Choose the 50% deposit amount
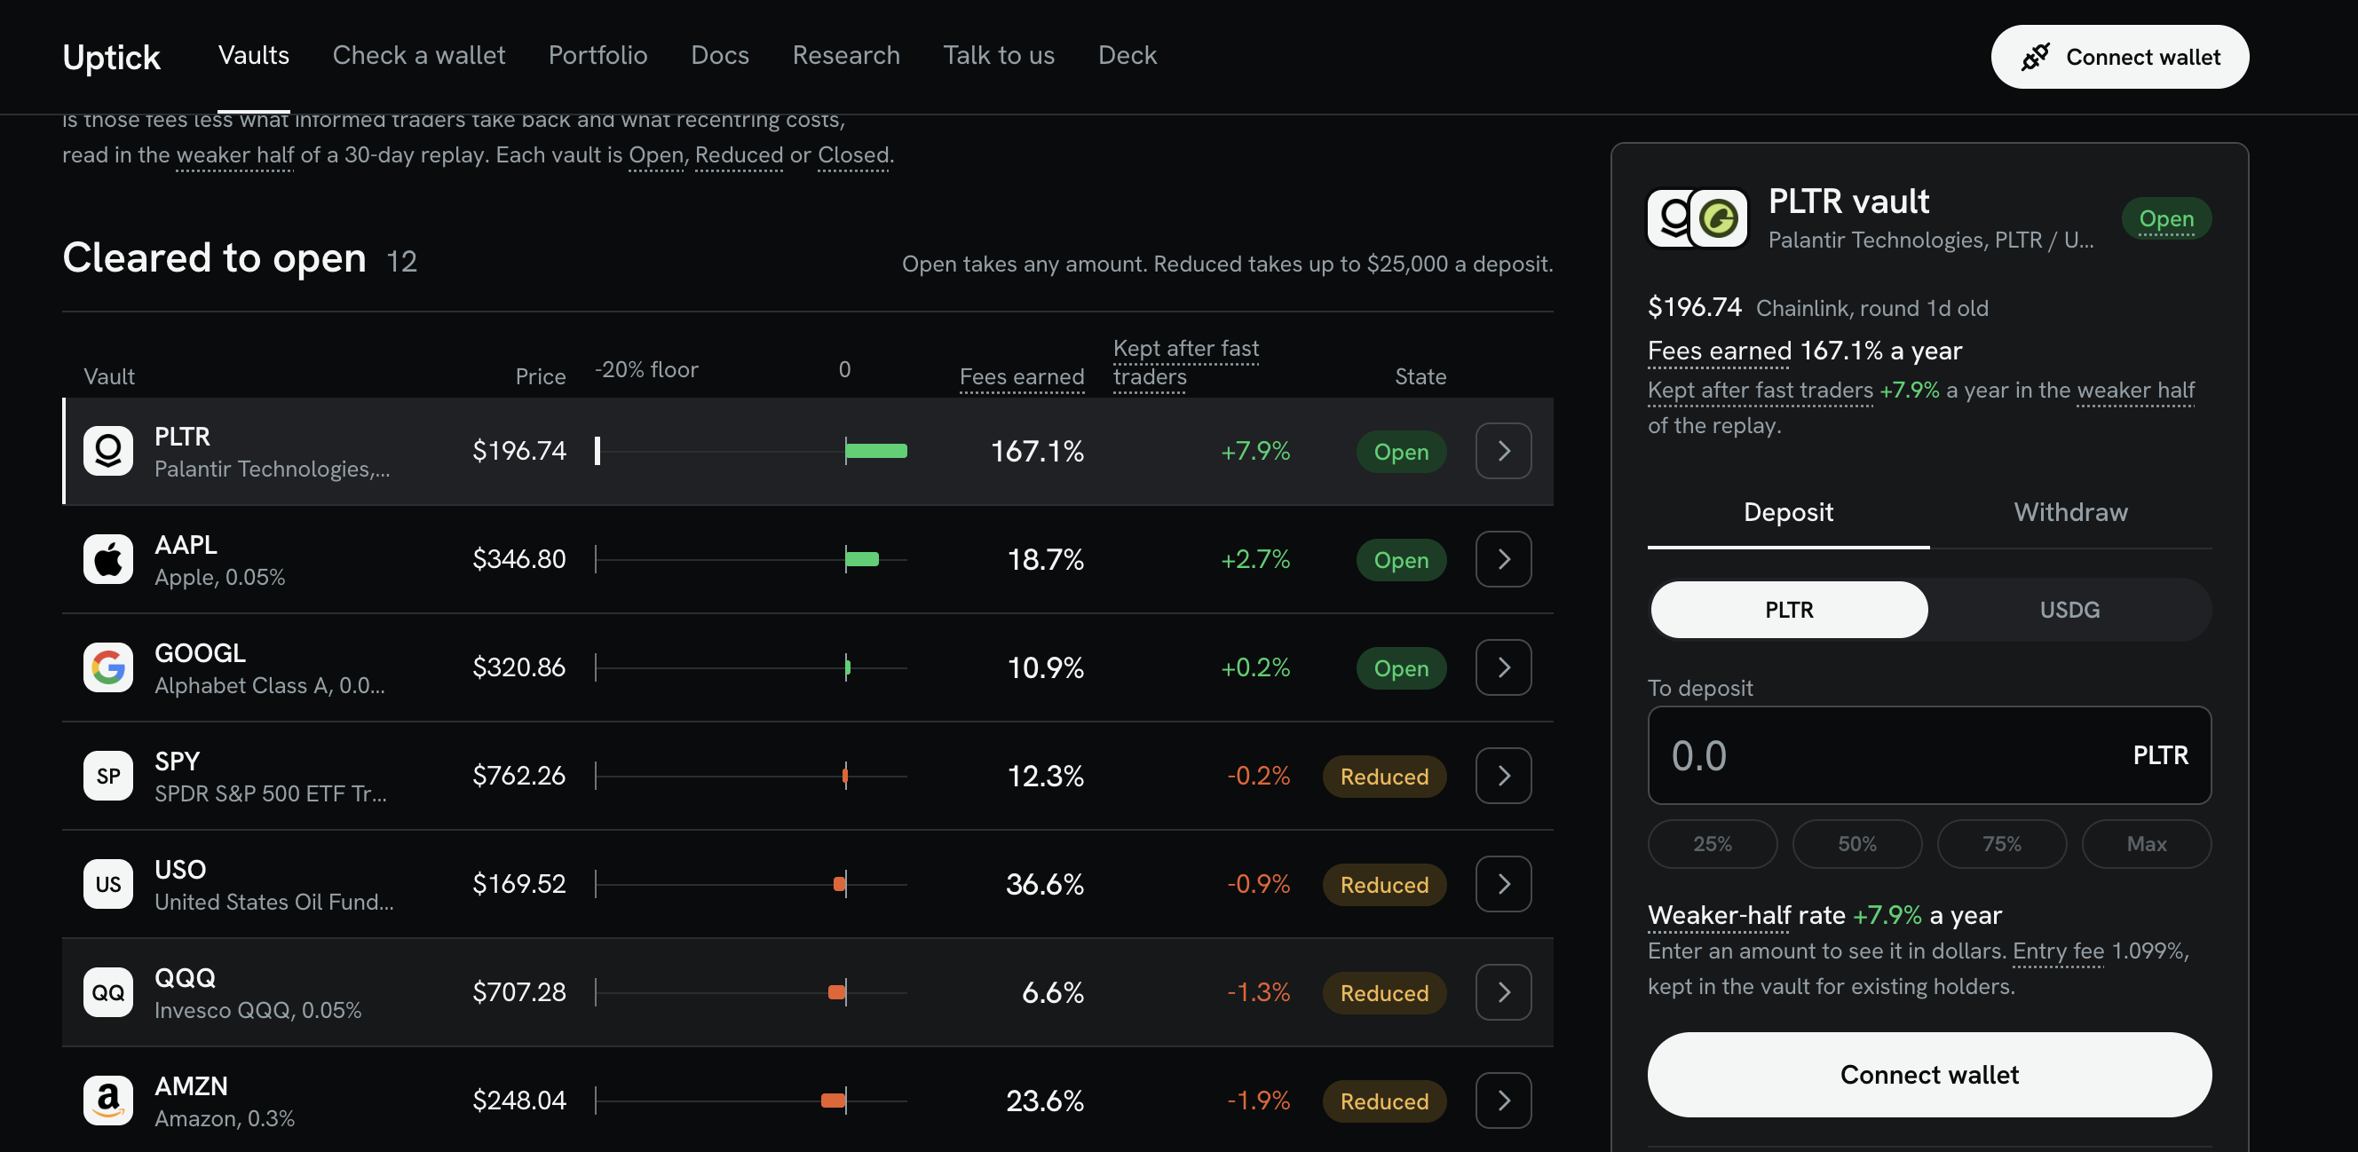 (x=1856, y=844)
